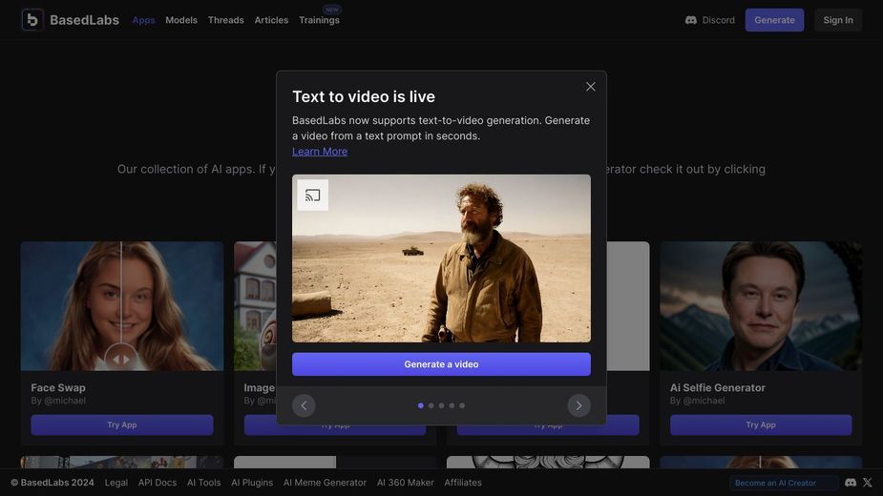Screen dimensions: 883x496
Task: Go to previous announcement slide
Action: pyautogui.click(x=304, y=405)
